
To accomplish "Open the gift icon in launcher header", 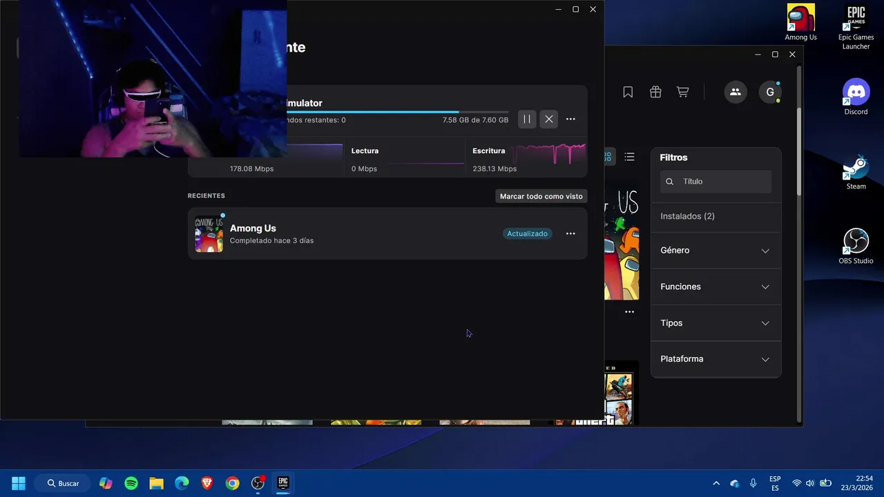I will [655, 92].
